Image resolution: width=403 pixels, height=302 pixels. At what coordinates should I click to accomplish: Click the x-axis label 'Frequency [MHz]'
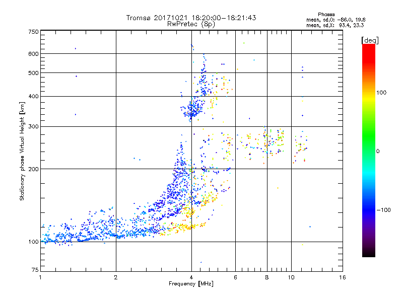[x=191, y=284]
